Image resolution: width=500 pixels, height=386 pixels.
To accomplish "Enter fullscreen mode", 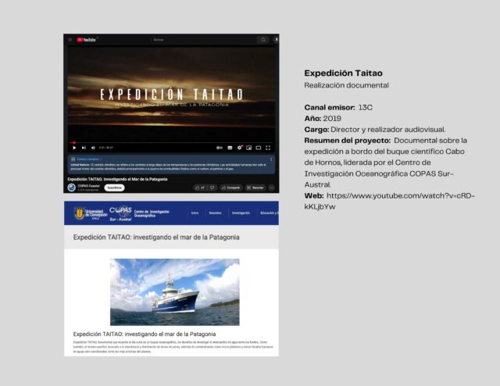I will (x=268, y=148).
